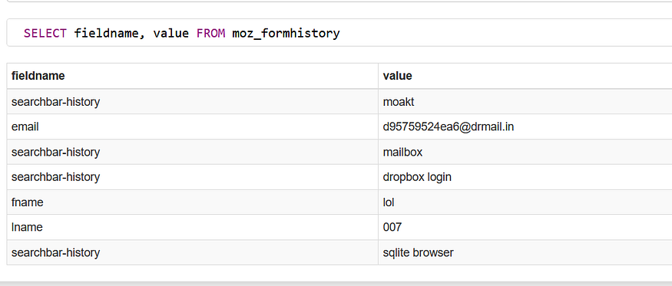The image size is (672, 286).
Task: Click the moz_formhistory table name
Action: (286, 34)
